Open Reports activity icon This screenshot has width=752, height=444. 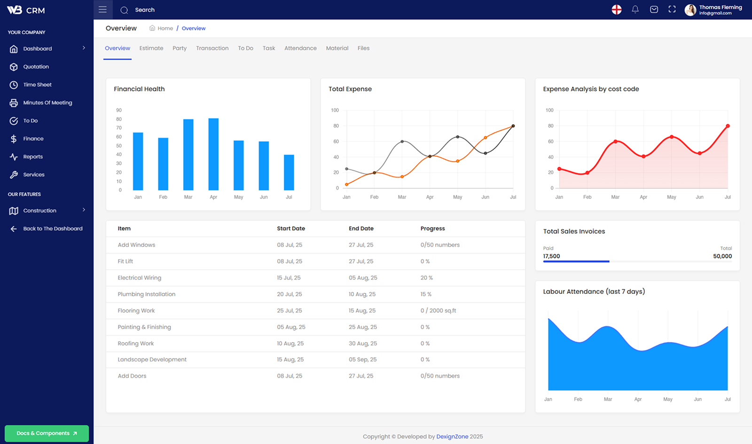click(x=14, y=157)
